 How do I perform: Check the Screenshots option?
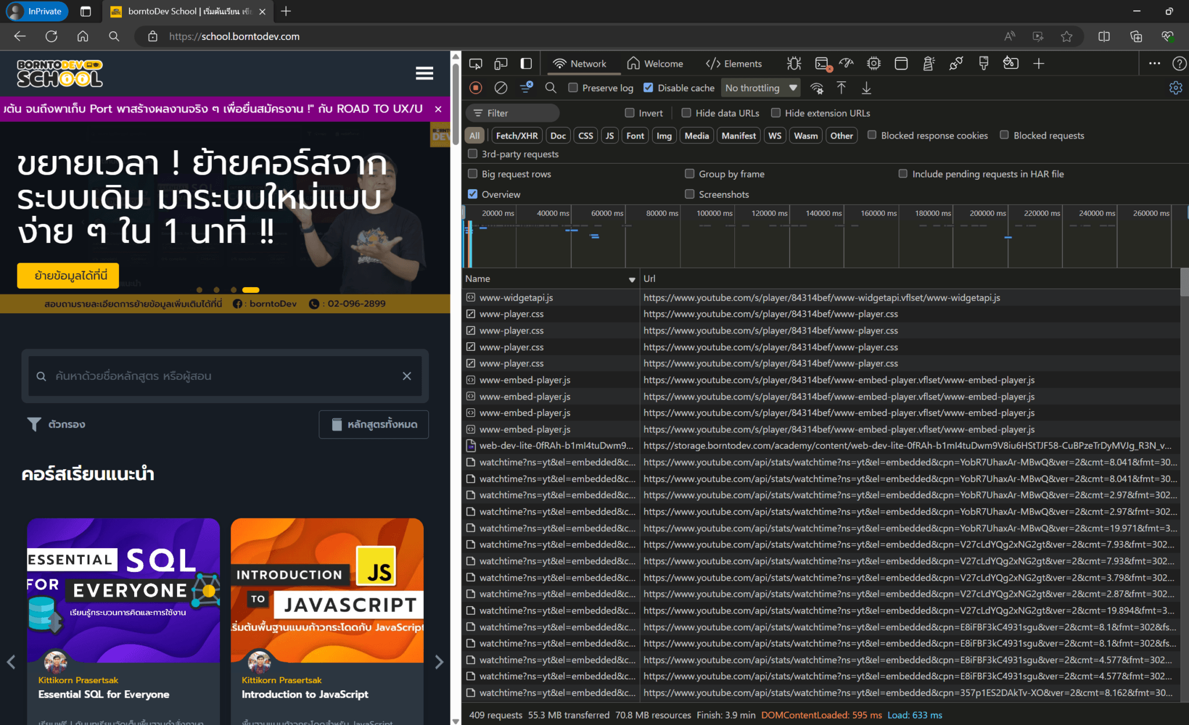689,194
